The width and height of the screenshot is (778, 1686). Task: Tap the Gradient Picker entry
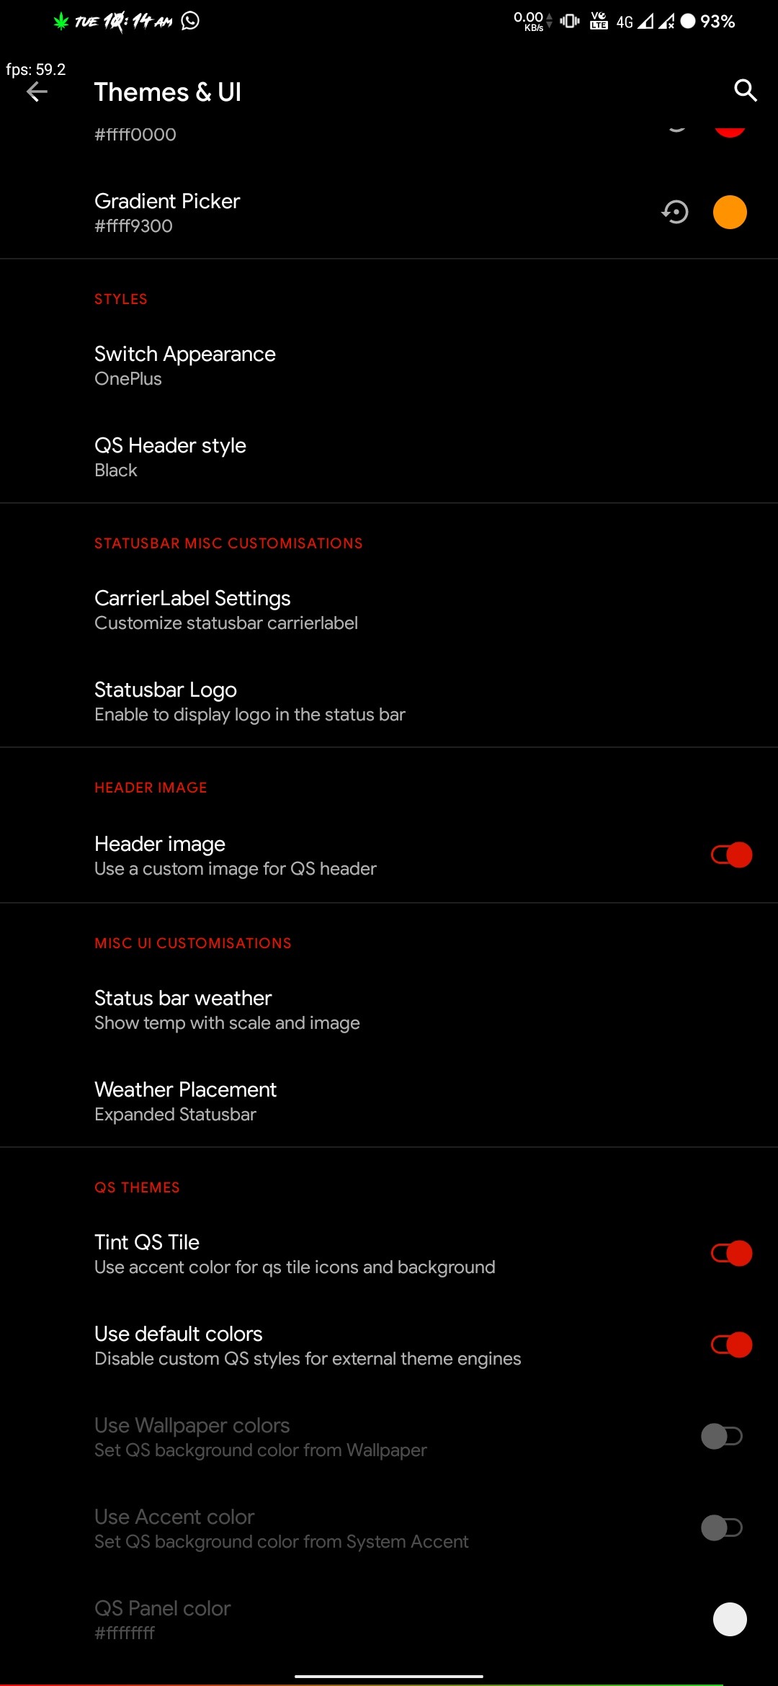pyautogui.click(x=167, y=213)
